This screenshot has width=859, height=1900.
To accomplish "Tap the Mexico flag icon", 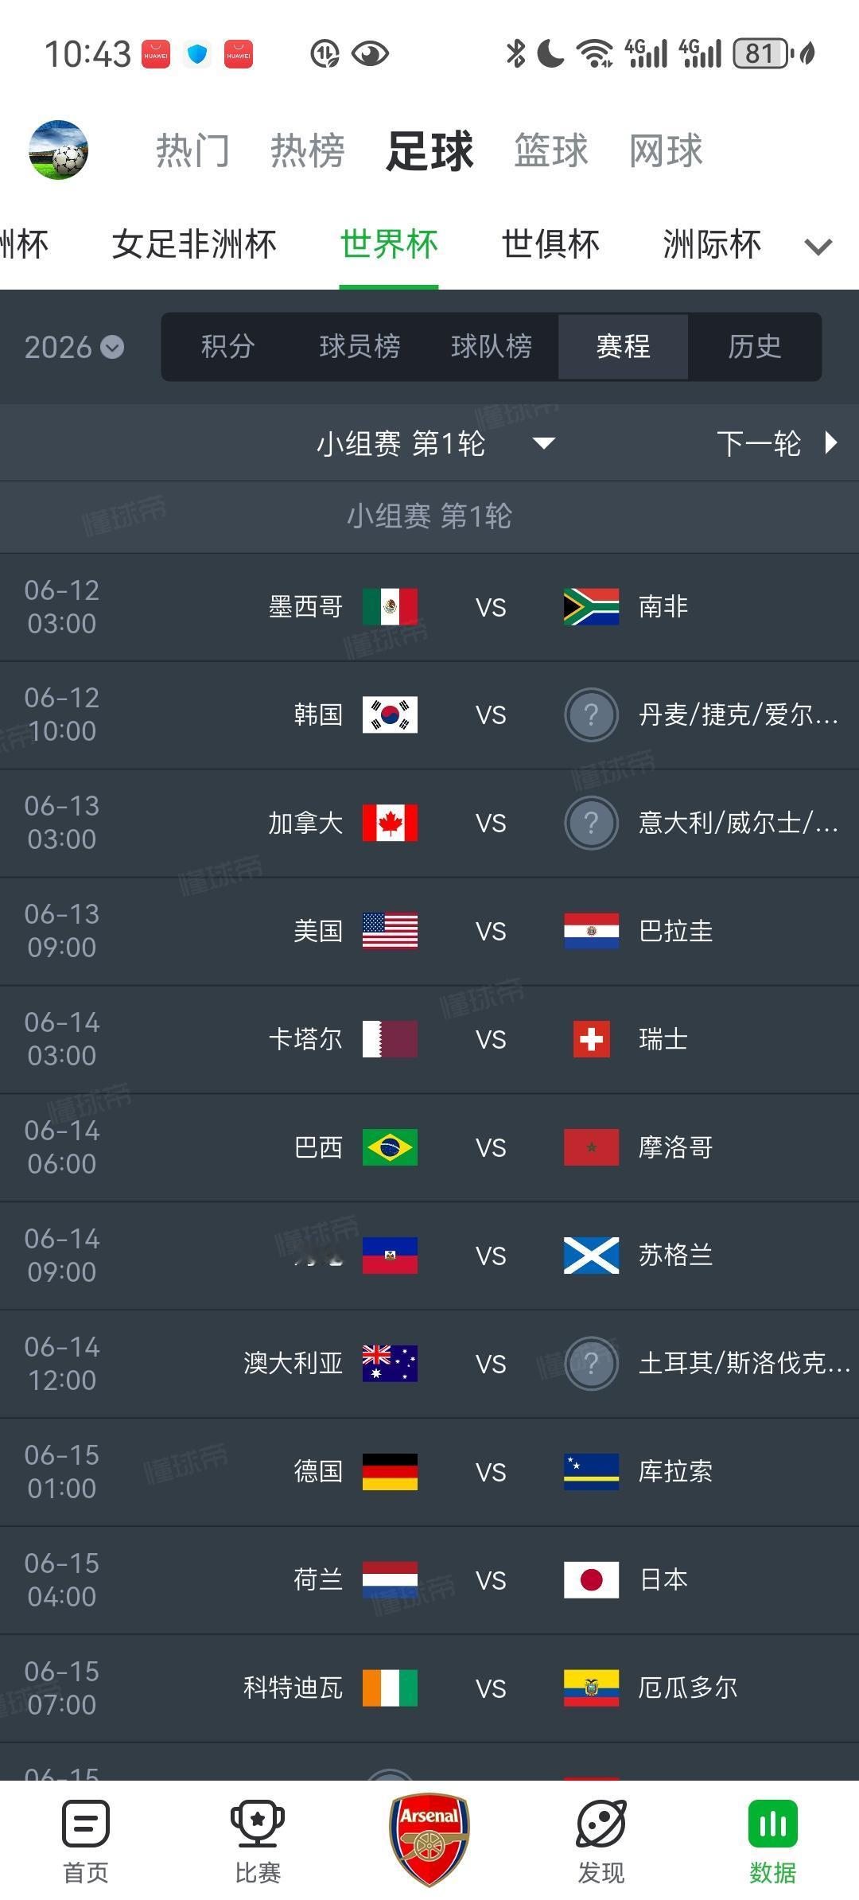I will pos(390,607).
